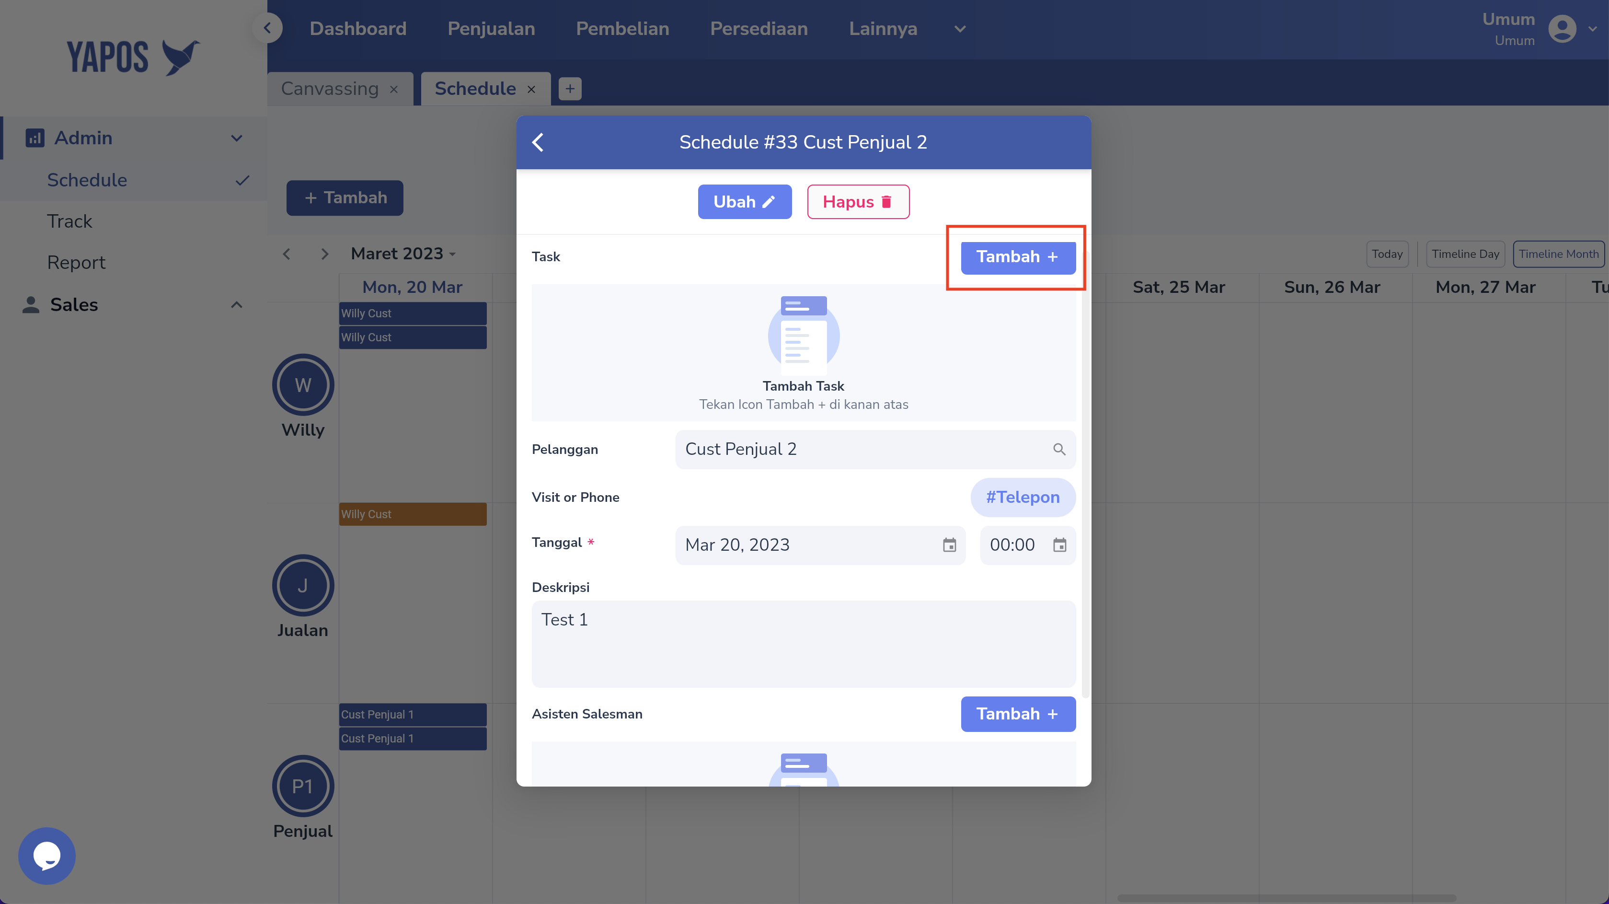1609x904 pixels.
Task: Open the date picker calendar icon
Action: pyautogui.click(x=949, y=545)
